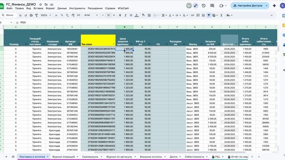The width and height of the screenshot is (285, 160).
Task: Open text color picker
Action: [137, 16]
